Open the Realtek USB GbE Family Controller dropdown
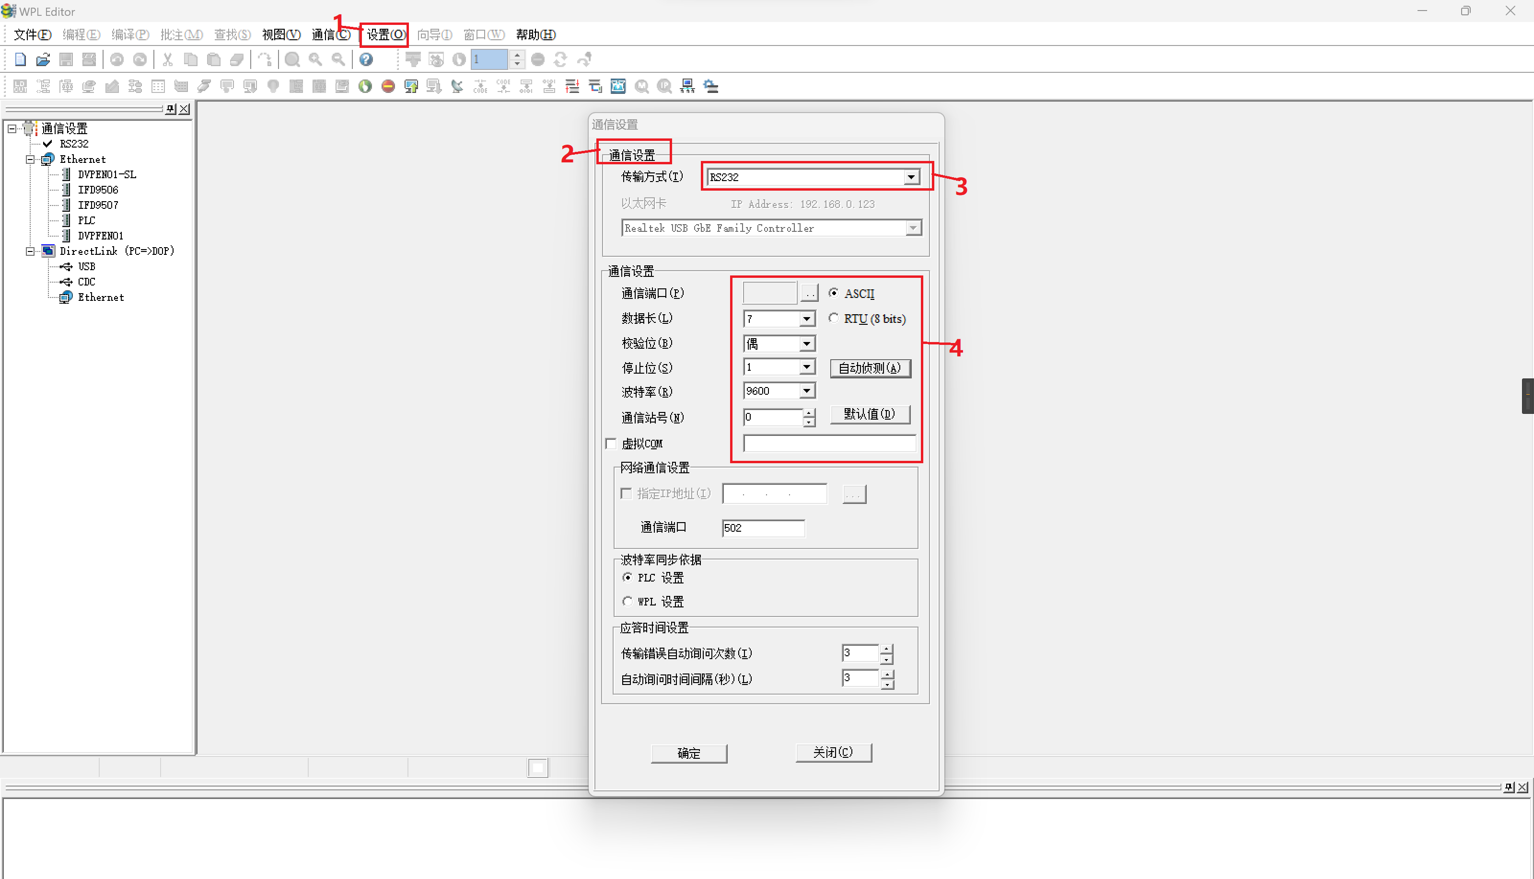 pos(913,228)
